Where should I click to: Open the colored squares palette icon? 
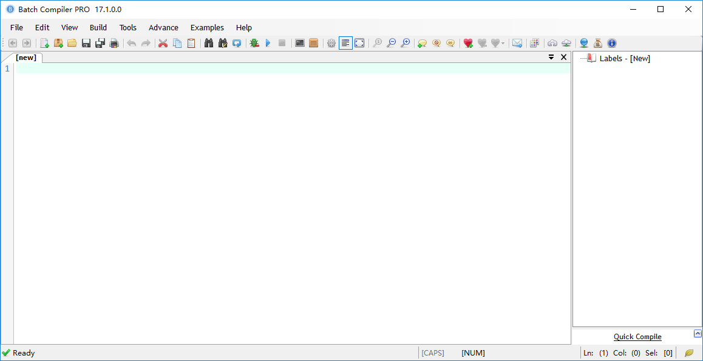534,44
